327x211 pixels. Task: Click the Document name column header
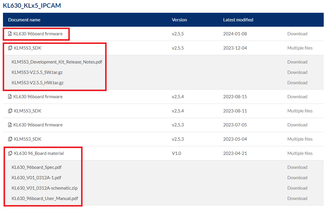[x=24, y=20]
